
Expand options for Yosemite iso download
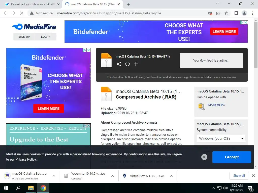point(113,176)
